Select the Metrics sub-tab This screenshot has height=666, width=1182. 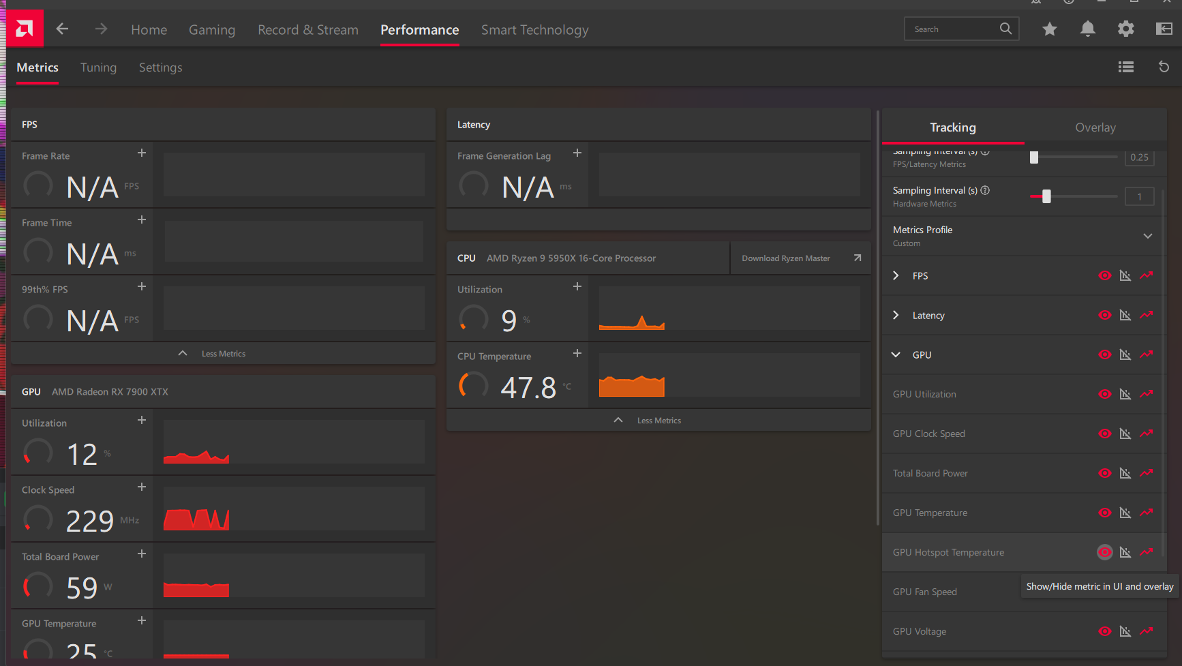point(37,67)
